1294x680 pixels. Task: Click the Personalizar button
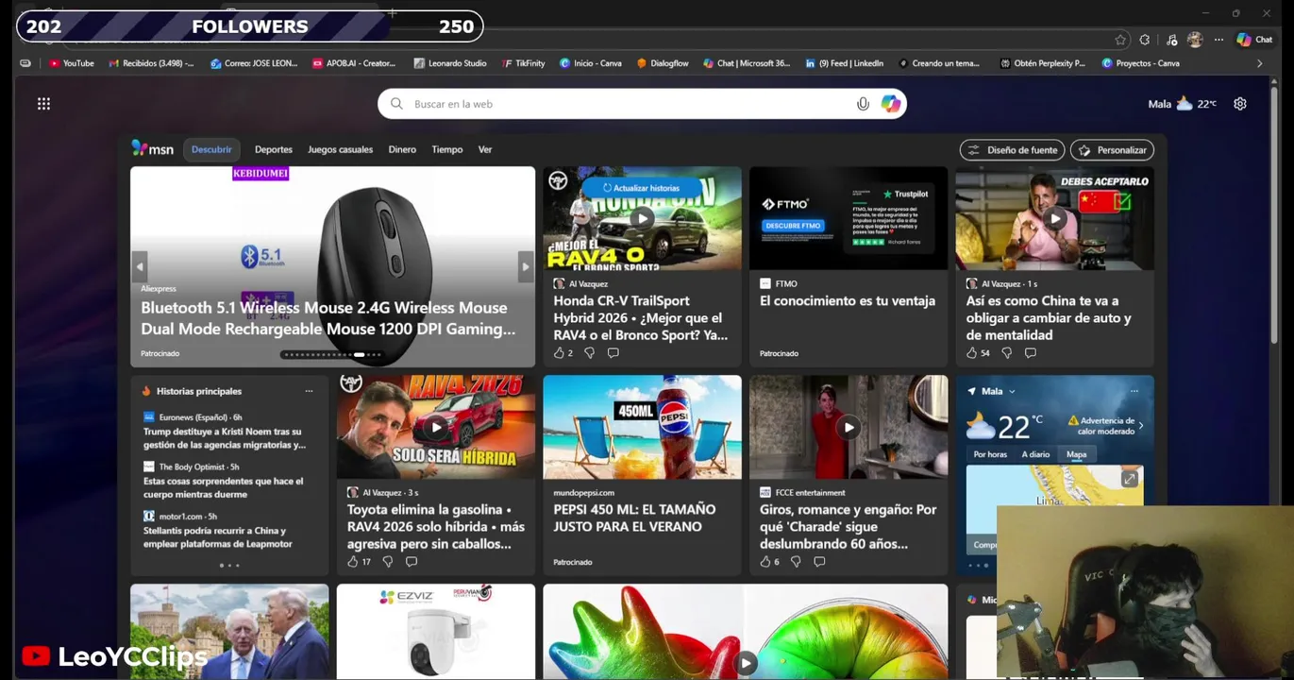(1113, 150)
